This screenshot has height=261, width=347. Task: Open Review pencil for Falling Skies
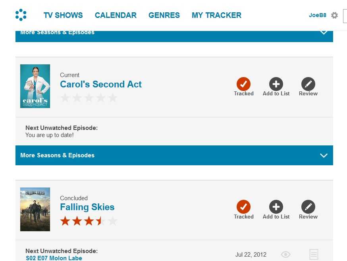(308, 207)
